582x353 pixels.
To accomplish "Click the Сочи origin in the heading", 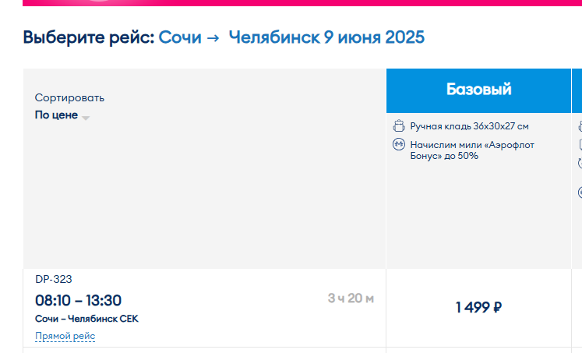I will coord(180,37).
